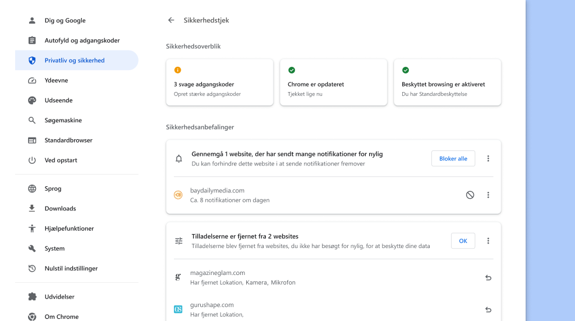This screenshot has height=321, width=575.
Task: Undo permission removal for gurushape.com
Action: tap(488, 310)
